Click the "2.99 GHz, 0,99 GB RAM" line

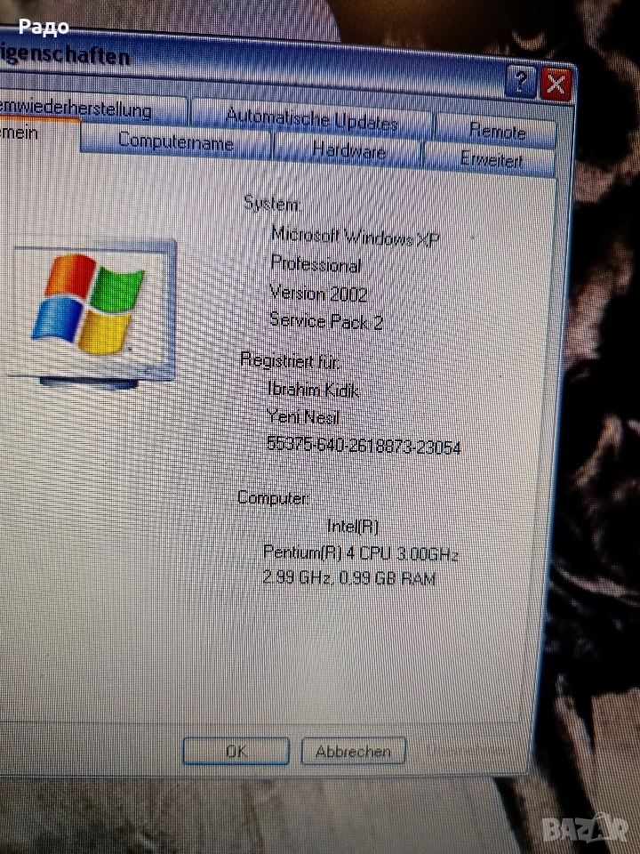[x=348, y=577]
